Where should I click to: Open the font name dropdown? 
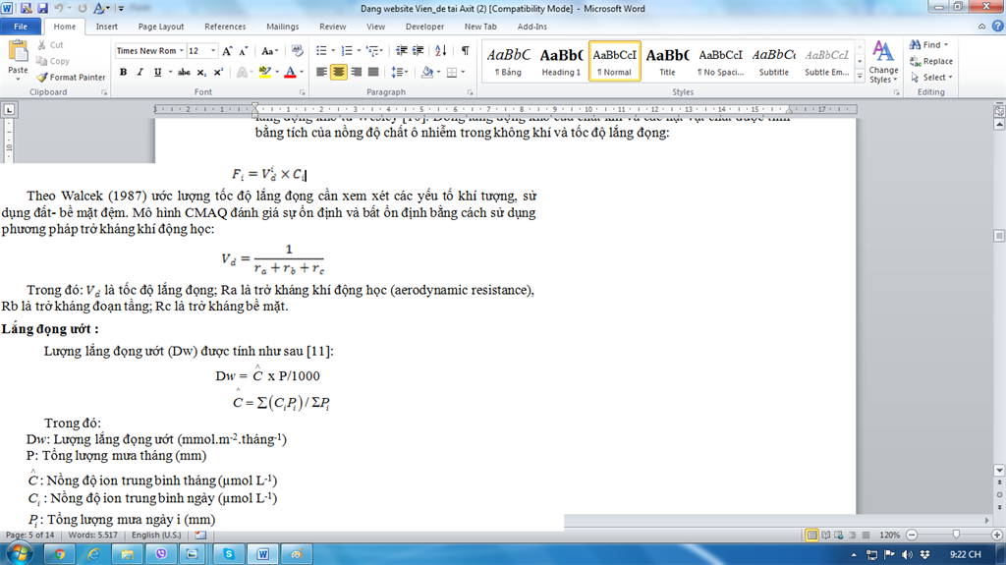181,51
